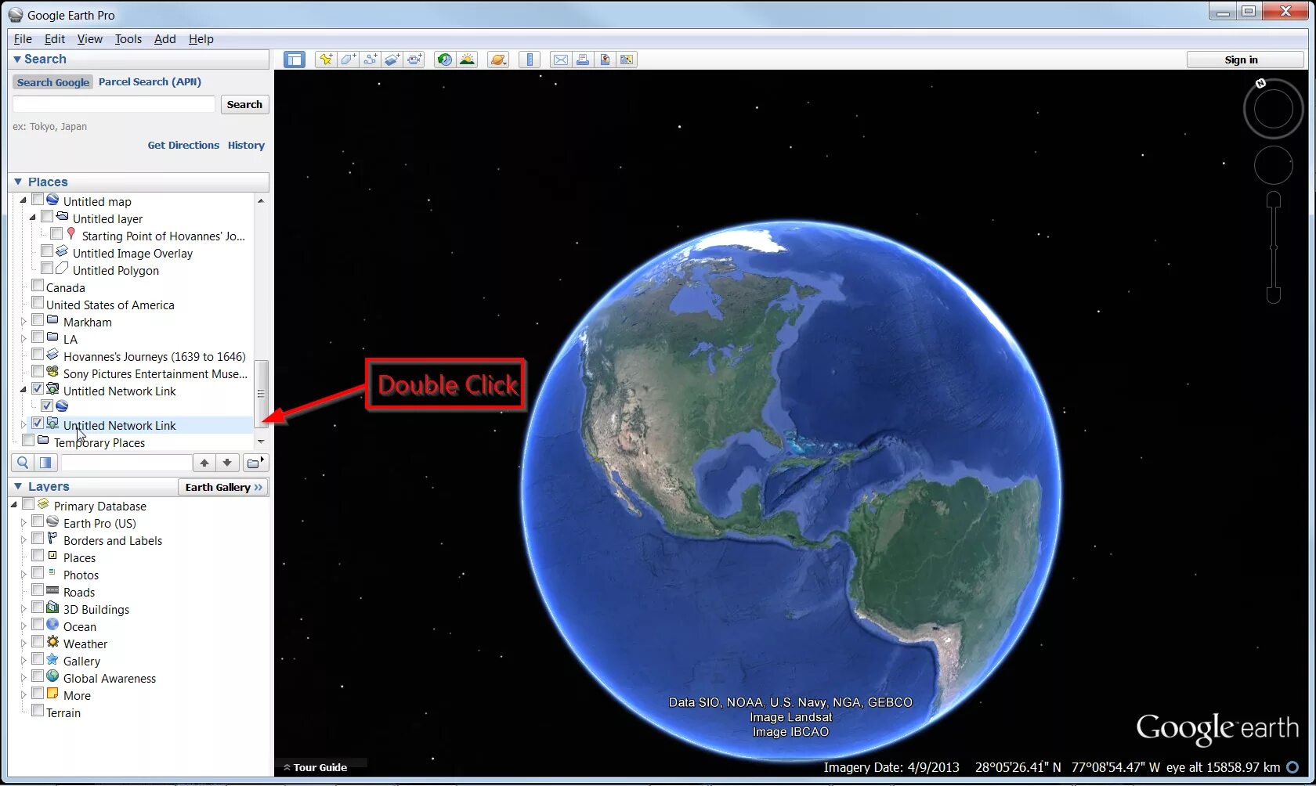Collapse the Layers panel triangle
The height and width of the screenshot is (786, 1316).
point(18,487)
